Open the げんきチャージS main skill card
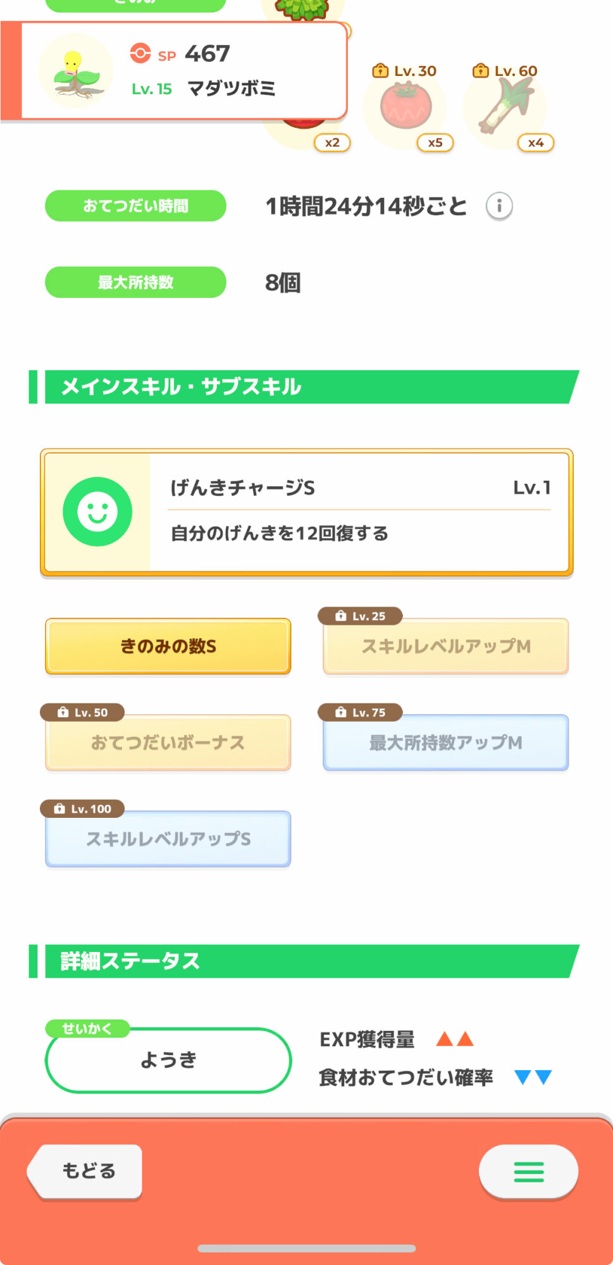 pyautogui.click(x=359, y=512)
